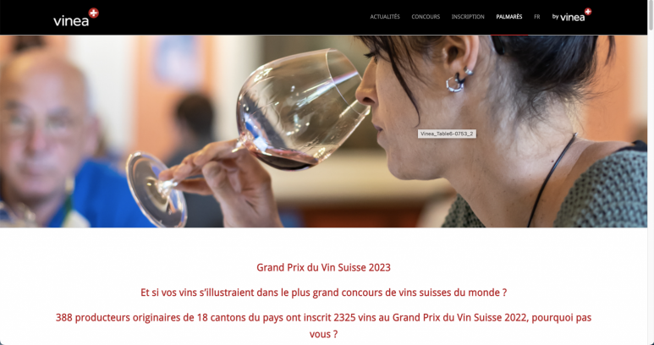Select the Palmarès navigation item
The height and width of the screenshot is (345, 654).
tap(508, 17)
